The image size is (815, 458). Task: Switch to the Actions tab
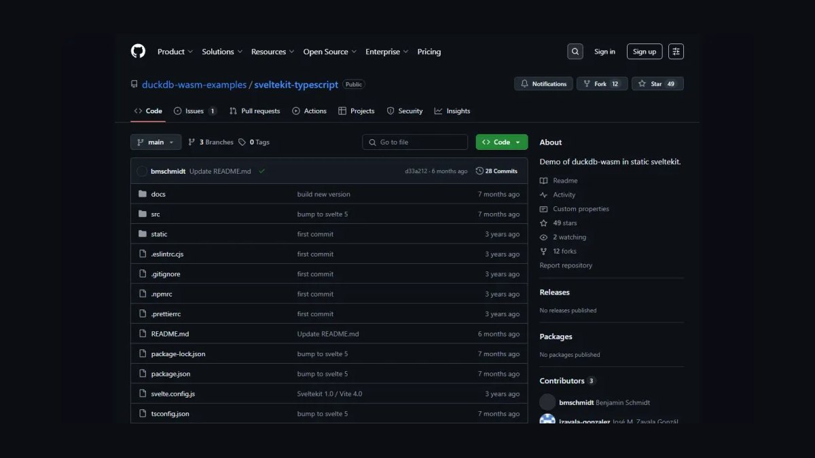(x=309, y=111)
